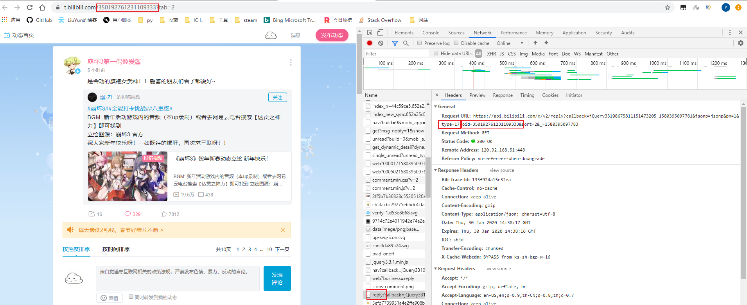The image size is (747, 305).
Task: Click the DevTools inspect element icon
Action: click(370, 33)
